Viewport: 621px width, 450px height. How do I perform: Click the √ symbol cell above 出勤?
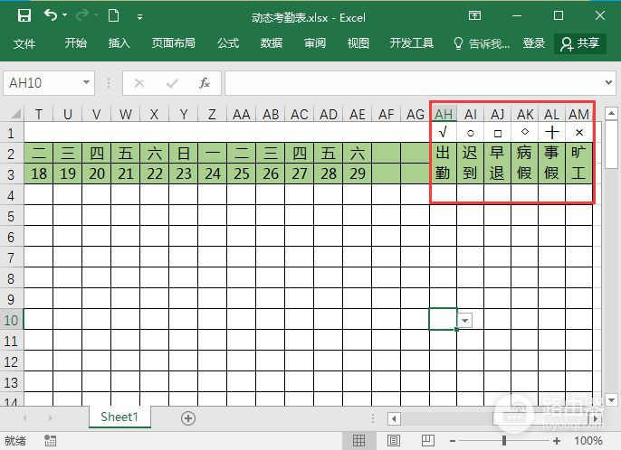(x=444, y=133)
